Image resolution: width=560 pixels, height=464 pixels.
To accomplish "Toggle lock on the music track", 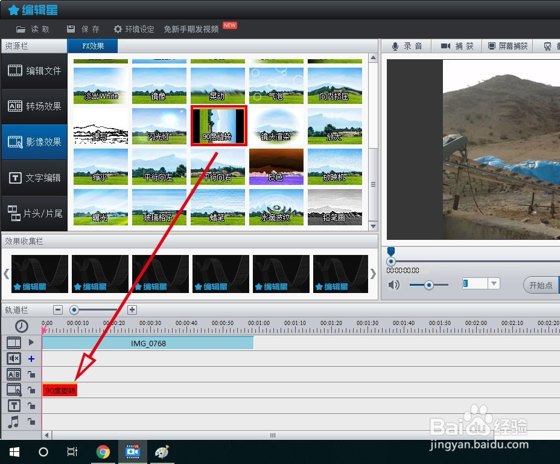I will click(x=31, y=422).
